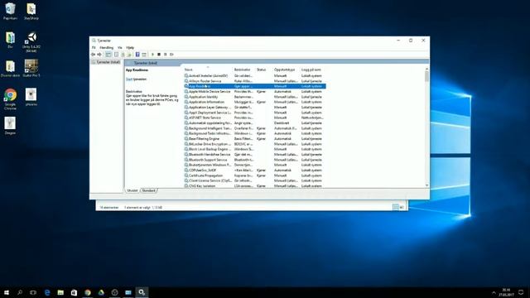This screenshot has width=530, height=298.
Task: Go back with the toolbar back arrow
Action: [93, 55]
